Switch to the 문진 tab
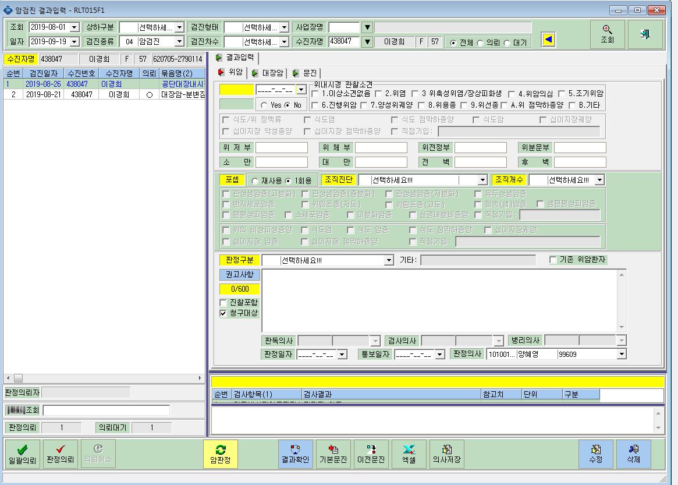 pos(306,73)
